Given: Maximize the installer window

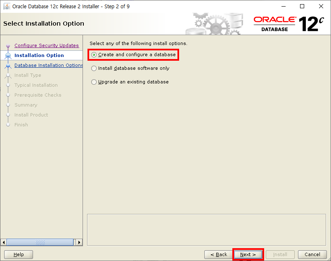Looking at the screenshot, I should pos(302,6).
